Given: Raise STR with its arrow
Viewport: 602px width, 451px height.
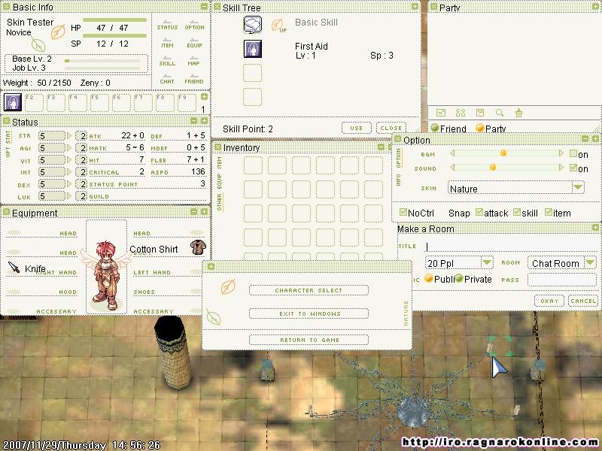Looking at the screenshot, I should pos(69,136).
